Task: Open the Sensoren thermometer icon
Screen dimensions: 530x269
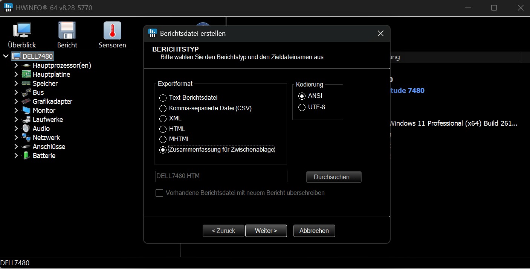Action: (x=112, y=31)
